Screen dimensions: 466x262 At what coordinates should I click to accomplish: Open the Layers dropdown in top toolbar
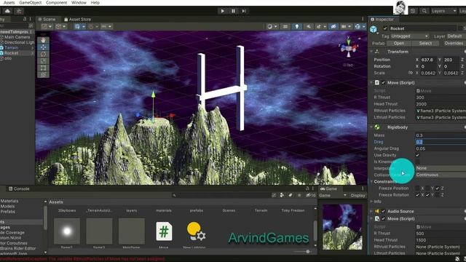(x=443, y=11)
